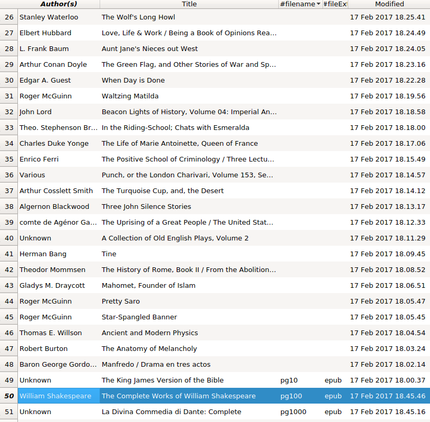
Task: Select title Aunt Jane's Nieces out West
Action: [150, 49]
